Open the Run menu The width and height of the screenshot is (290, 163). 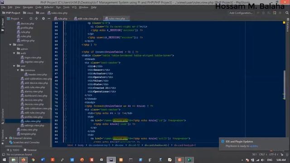pos(58,7)
